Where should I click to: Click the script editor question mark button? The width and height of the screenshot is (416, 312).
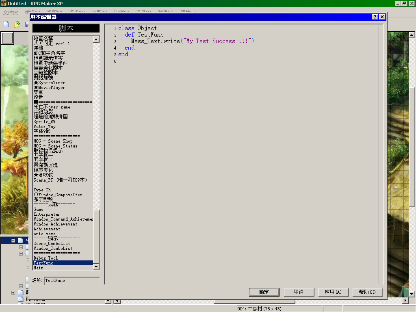[375, 17]
